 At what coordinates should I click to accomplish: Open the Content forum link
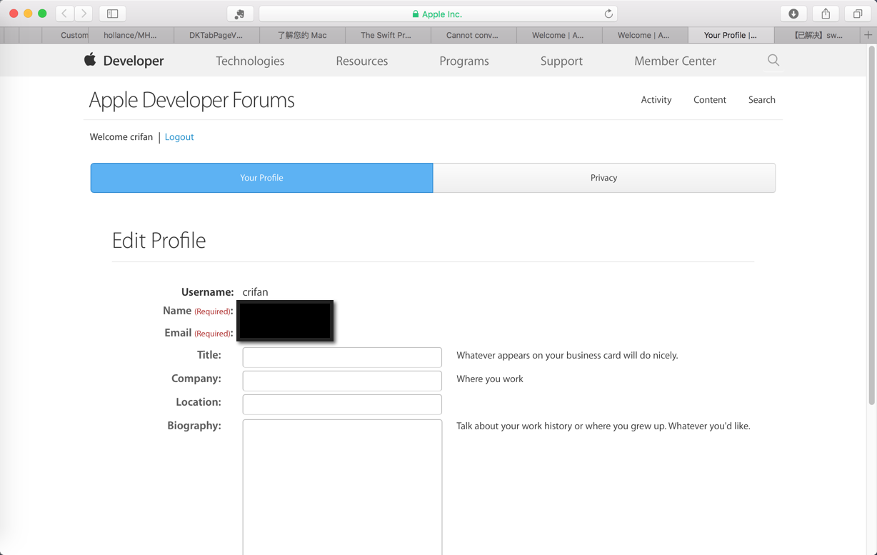point(710,100)
